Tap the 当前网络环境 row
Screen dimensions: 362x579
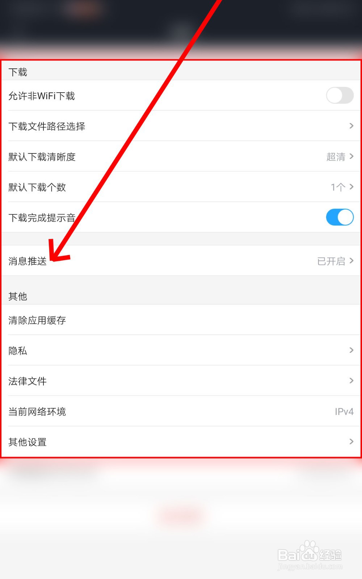tap(181, 411)
